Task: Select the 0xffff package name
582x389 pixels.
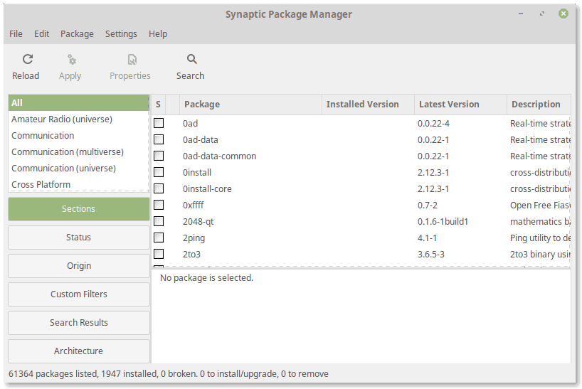Action: pos(193,205)
